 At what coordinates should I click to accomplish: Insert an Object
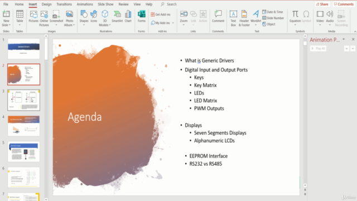coord(269,24)
